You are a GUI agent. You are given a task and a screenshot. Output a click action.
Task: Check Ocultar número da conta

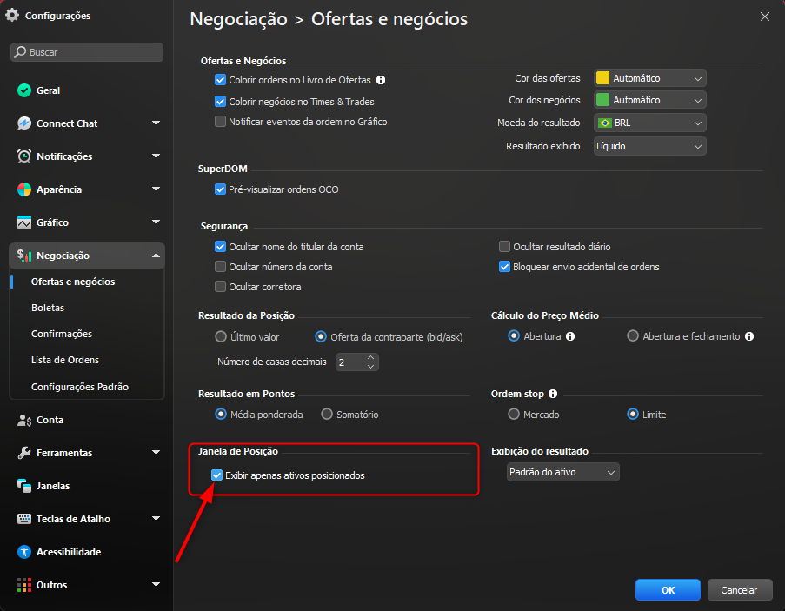220,267
